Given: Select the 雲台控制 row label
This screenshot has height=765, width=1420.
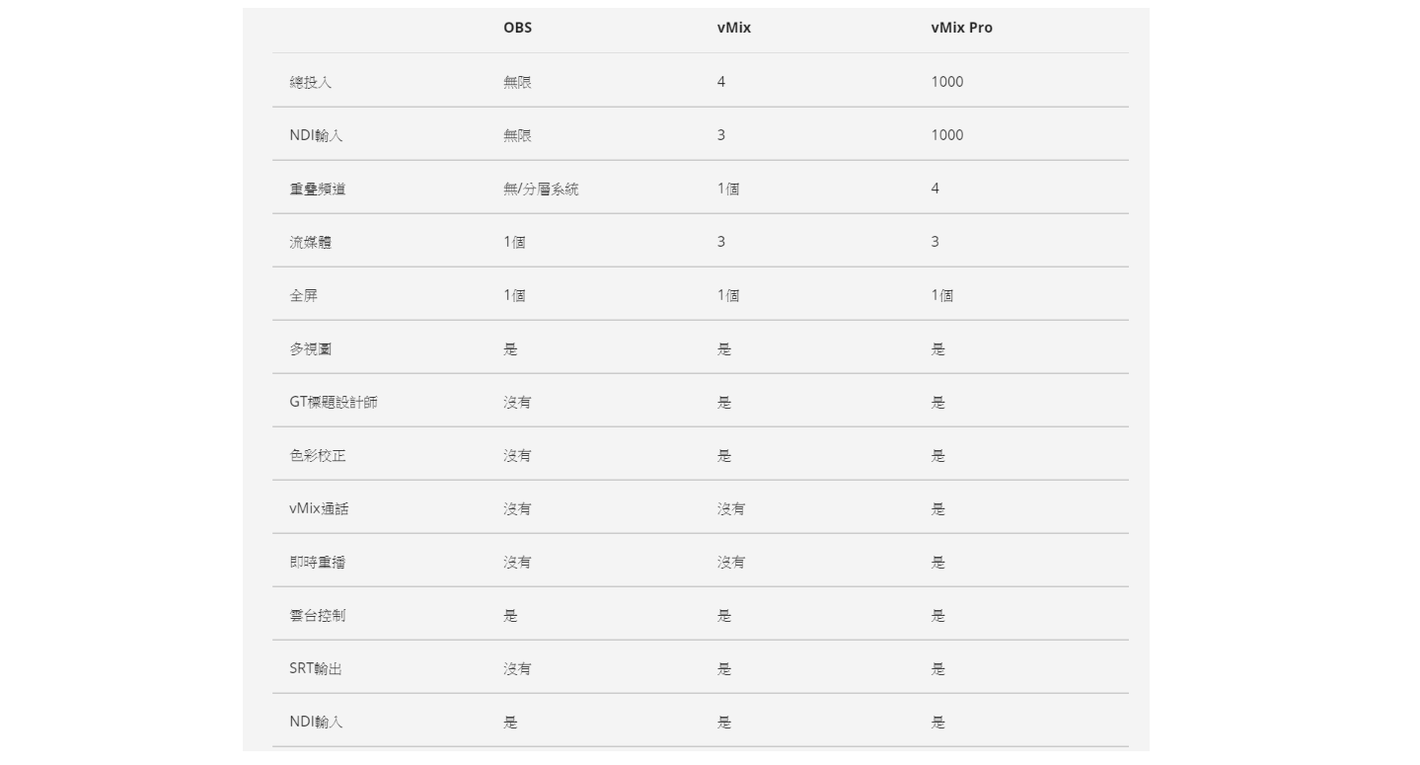Looking at the screenshot, I should (318, 615).
